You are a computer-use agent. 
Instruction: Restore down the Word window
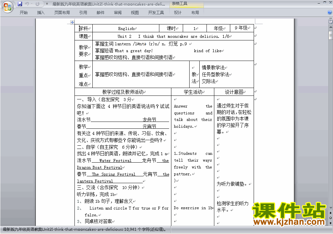(325, 3)
